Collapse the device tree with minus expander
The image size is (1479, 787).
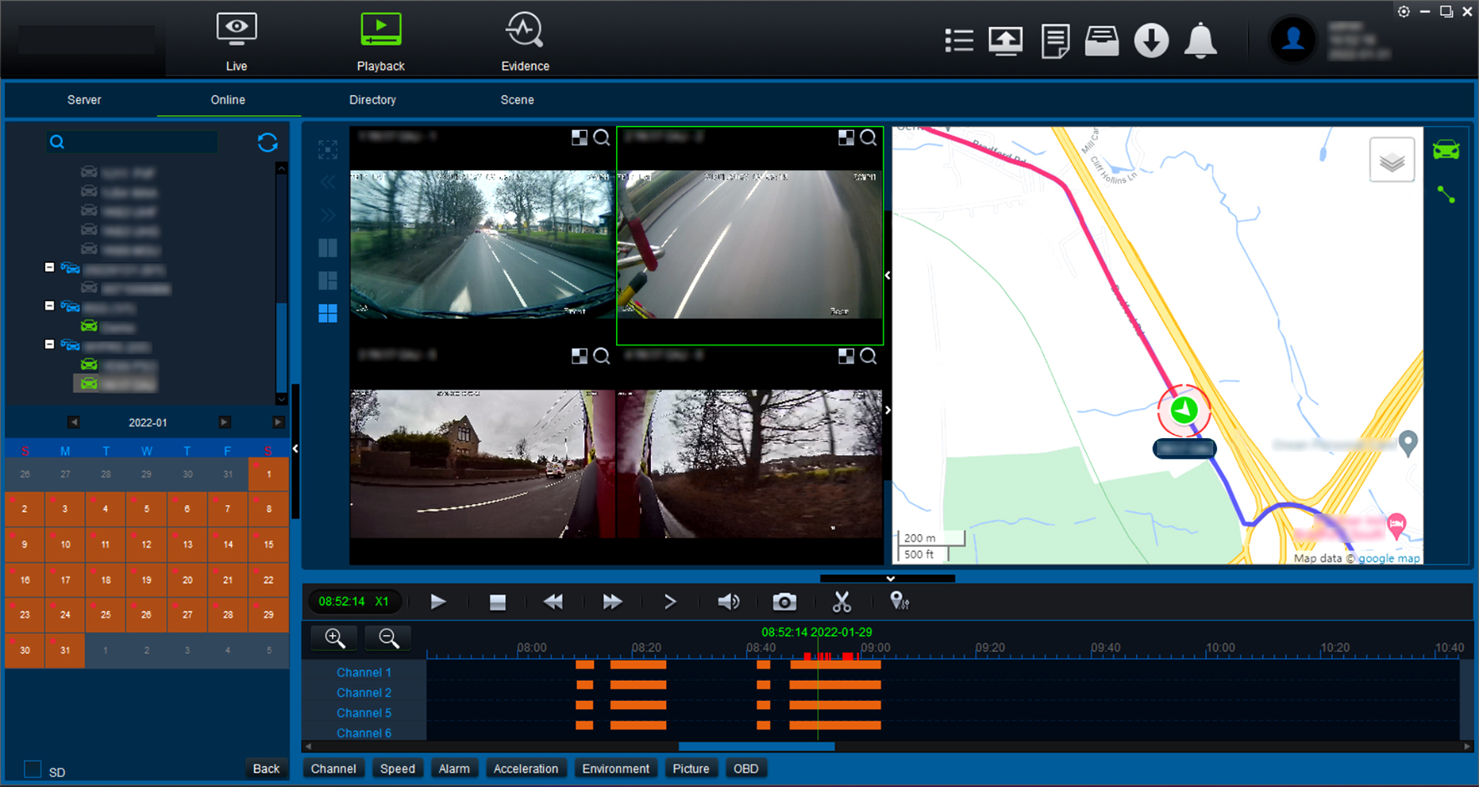click(49, 267)
